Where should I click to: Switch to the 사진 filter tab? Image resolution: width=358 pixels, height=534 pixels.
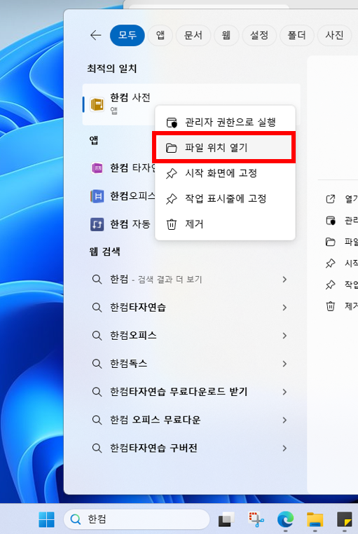coord(334,35)
